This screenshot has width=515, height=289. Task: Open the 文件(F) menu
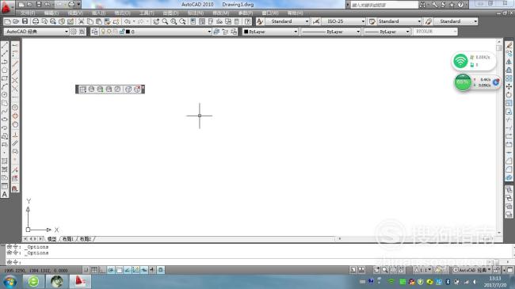coord(28,13)
